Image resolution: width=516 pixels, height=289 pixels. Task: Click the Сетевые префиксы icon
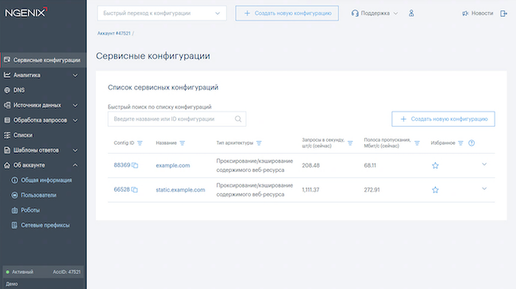click(14, 225)
